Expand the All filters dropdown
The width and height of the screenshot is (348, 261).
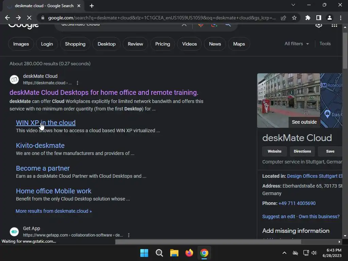[297, 44]
